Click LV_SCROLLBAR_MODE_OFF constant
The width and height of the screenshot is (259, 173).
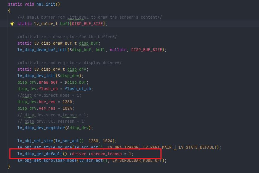tap(137, 160)
